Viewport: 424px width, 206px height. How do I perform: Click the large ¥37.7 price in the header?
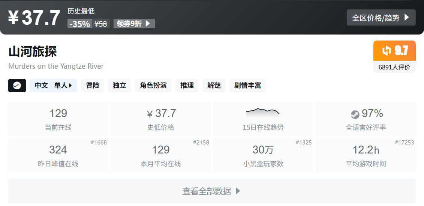pyautogui.click(x=34, y=18)
